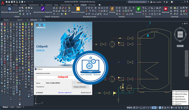
Task: Switch to the Начало drawing tab
Action: click(6, 20)
